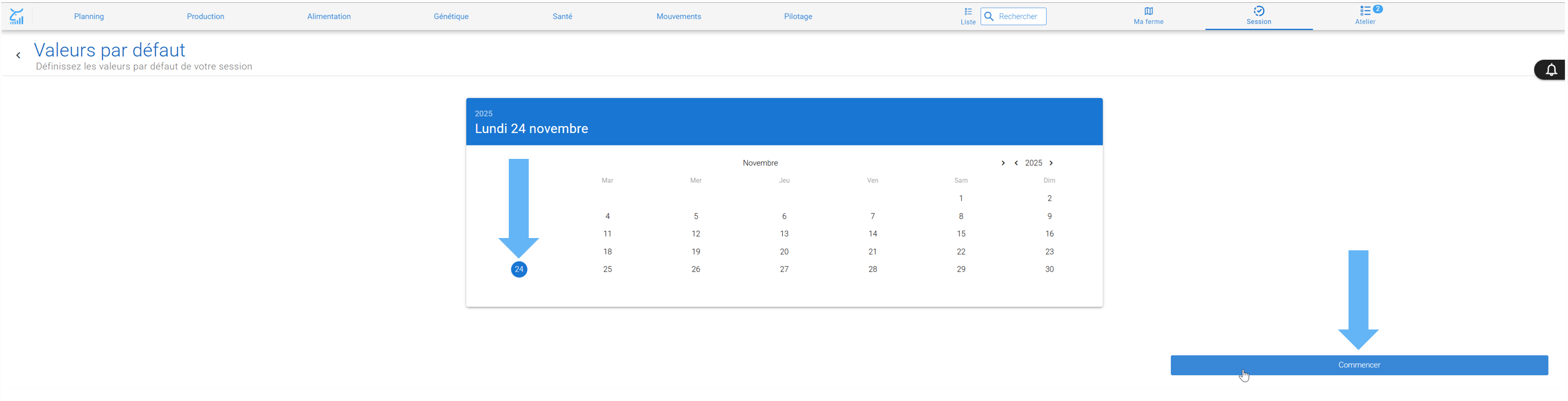Screen dimensions: 1568x401
Task: Go to next month after Novembre
Action: [x=1002, y=163]
